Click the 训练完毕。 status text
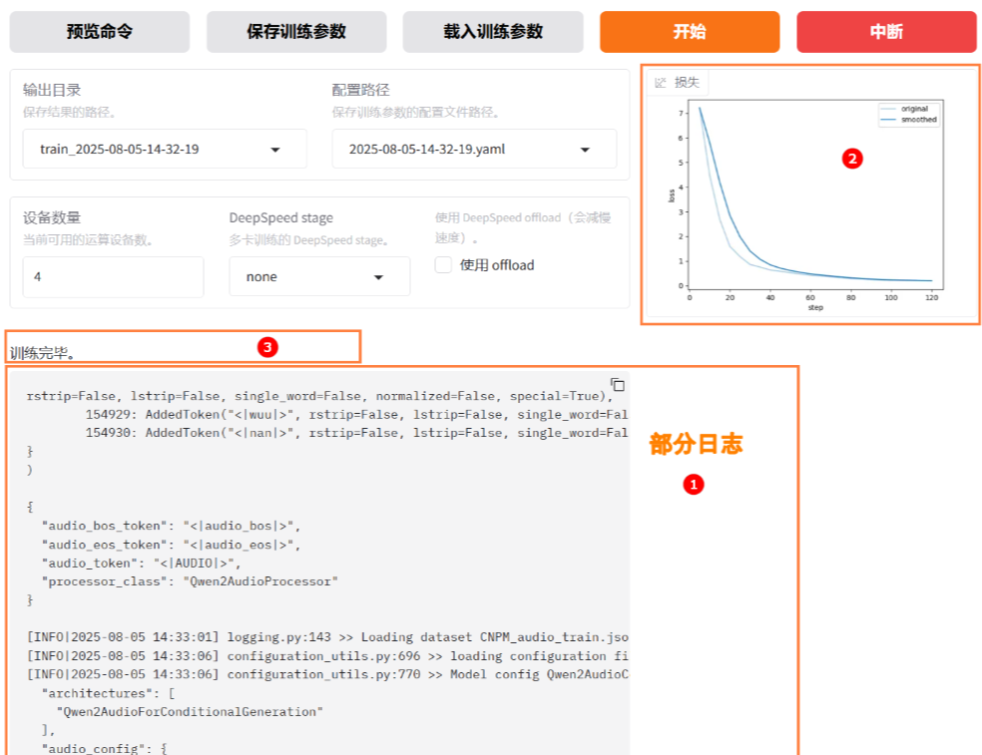982x755 pixels. (x=43, y=353)
